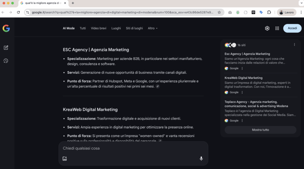Image resolution: width=304 pixels, height=169 pixels.
Task: Click the 16 siti source icons
Action: coord(230,45)
